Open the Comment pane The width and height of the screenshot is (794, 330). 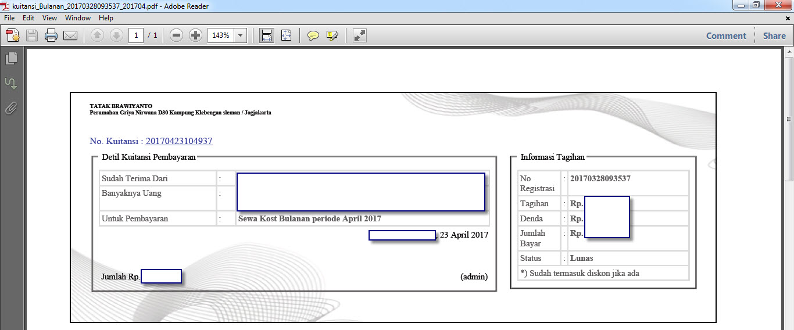(x=726, y=35)
